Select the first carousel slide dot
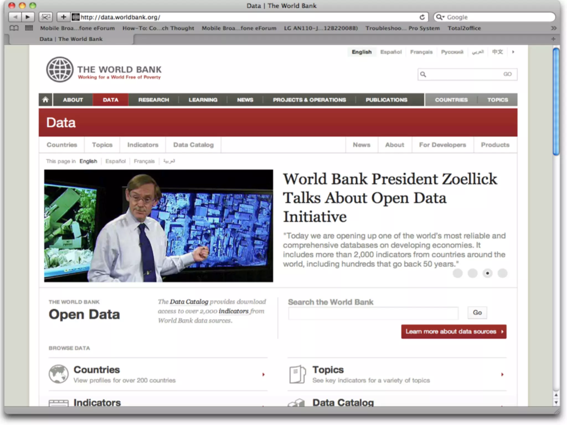Viewport: 567px width, 425px height. 458,273
